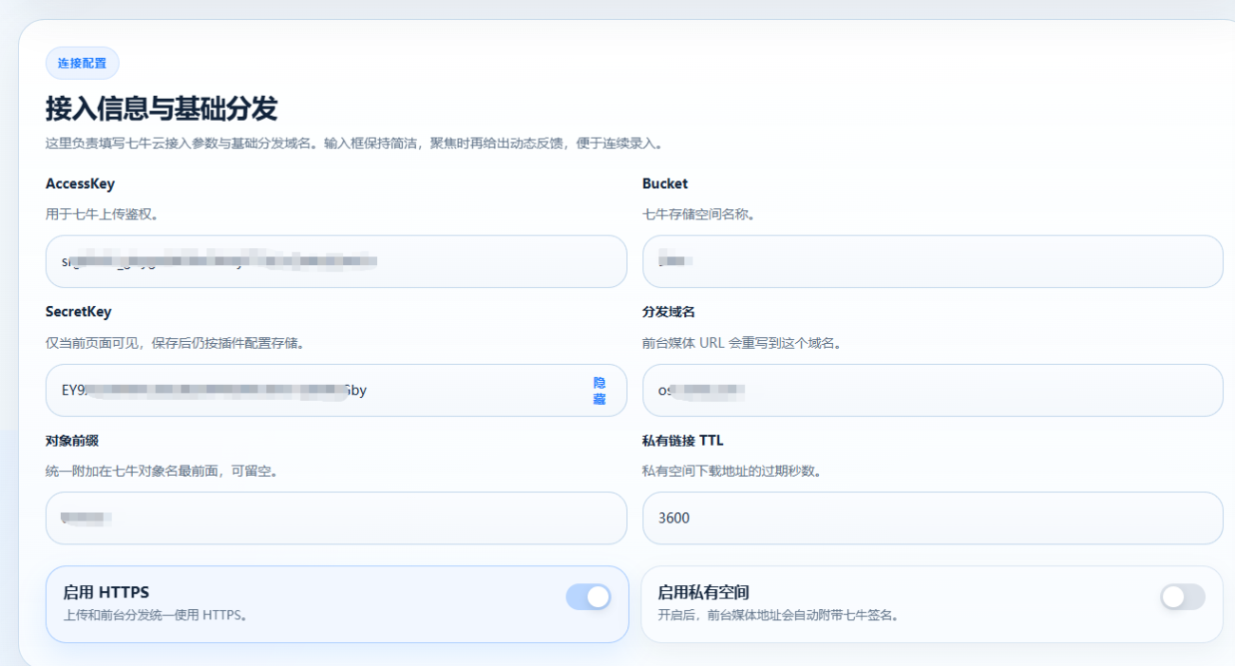1235x666 pixels.
Task: Select the SecretKey input field
Action: point(313,390)
